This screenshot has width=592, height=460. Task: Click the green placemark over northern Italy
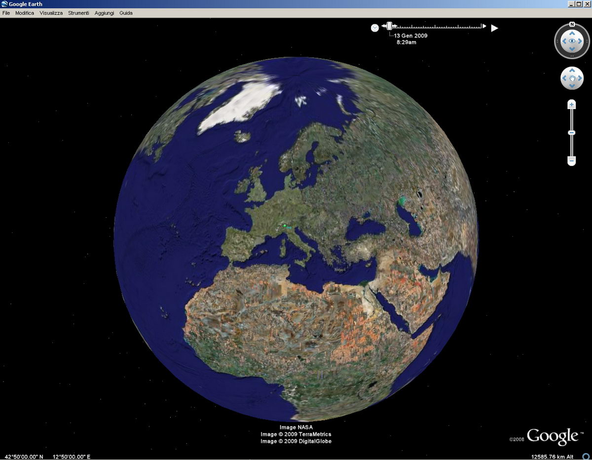pos(285,225)
